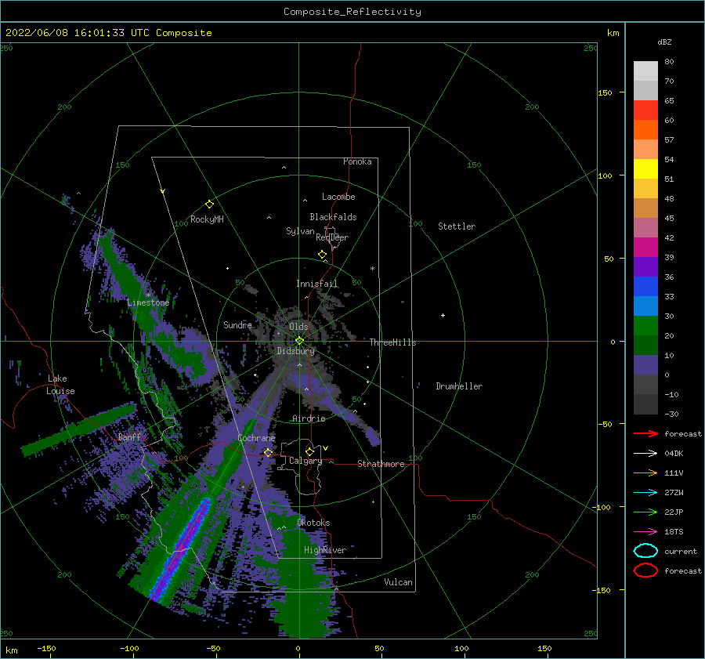Pick the white 80 dBZ legend swatch
Viewport: 705px width, 659px height.
[x=645, y=71]
